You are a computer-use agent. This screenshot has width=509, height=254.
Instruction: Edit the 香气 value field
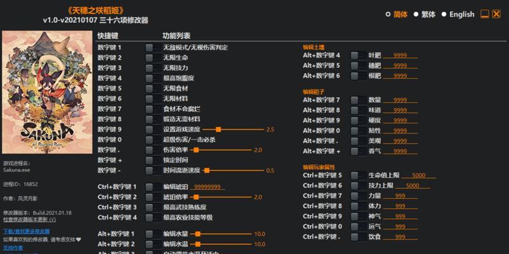[x=400, y=151]
